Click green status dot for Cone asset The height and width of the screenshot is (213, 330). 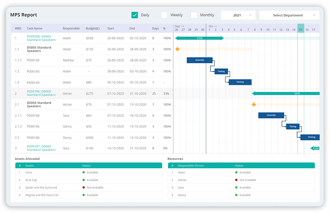tap(84, 172)
